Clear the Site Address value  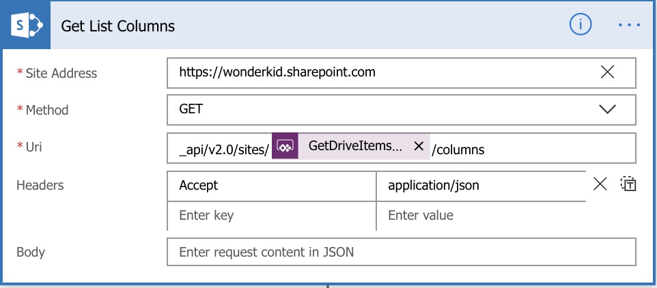(607, 72)
